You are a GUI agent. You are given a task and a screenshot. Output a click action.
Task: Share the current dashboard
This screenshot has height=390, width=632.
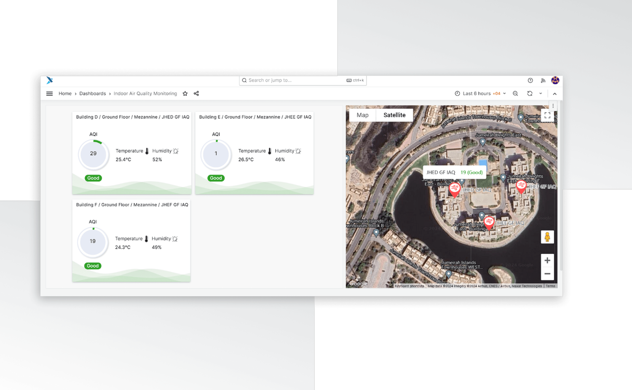[196, 93]
